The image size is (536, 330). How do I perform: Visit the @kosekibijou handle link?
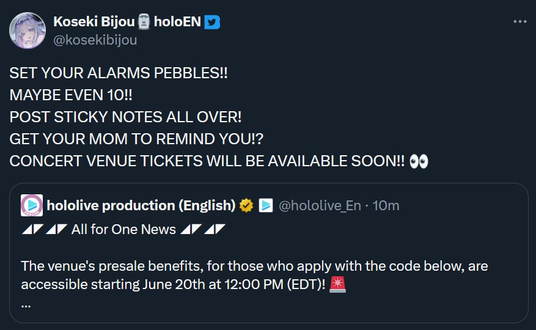[x=95, y=40]
